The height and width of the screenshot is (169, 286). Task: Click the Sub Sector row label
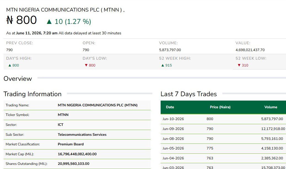click(x=15, y=135)
